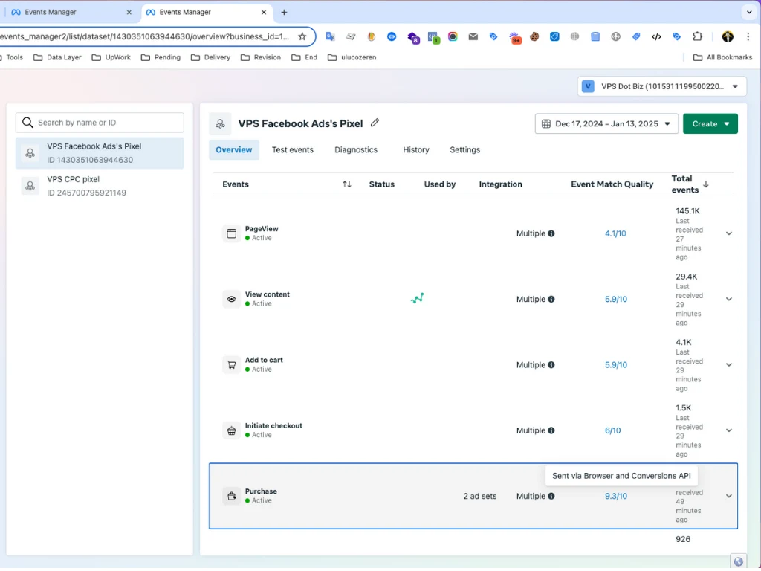Open the Dec 17 – Jan 13 date range selector

(x=606, y=124)
